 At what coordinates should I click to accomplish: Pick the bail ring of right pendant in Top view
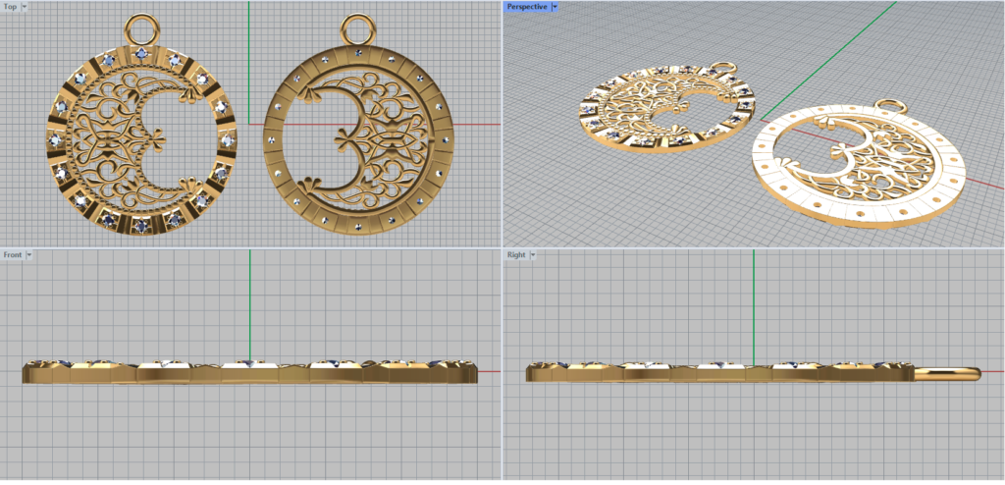pos(356,29)
